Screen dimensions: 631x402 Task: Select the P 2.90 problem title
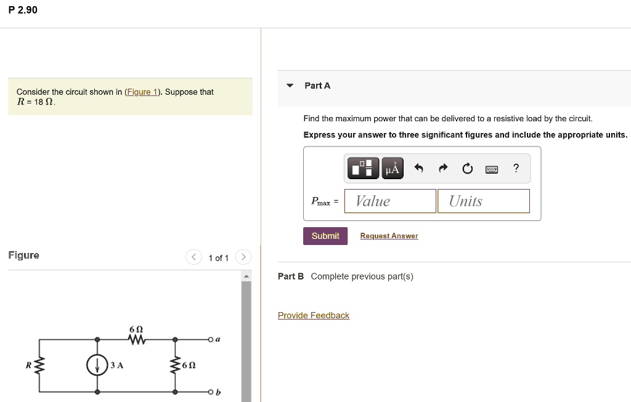point(23,10)
